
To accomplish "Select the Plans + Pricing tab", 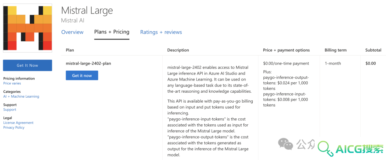I will (x=112, y=32).
